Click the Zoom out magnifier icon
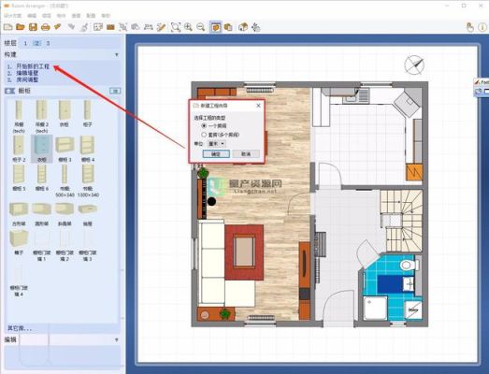 point(200,27)
